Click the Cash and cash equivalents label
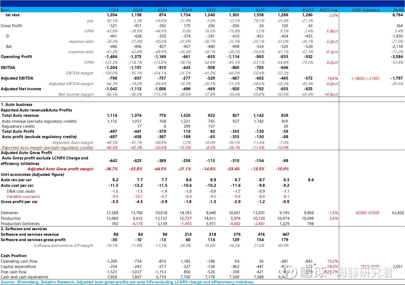405x285 pixels. point(25,277)
